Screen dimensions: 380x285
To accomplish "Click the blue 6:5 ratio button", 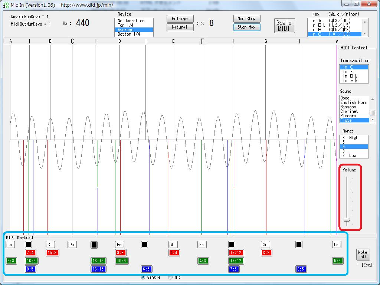I will (146, 269).
